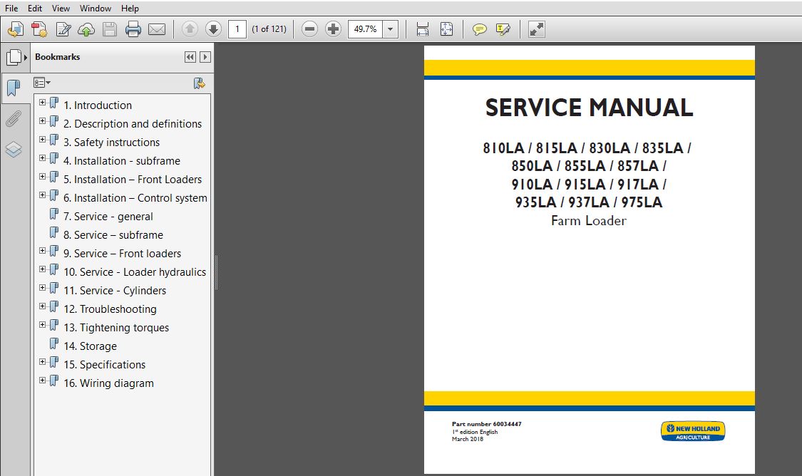Expand 13. Tightening torques bookmark

[43, 325]
